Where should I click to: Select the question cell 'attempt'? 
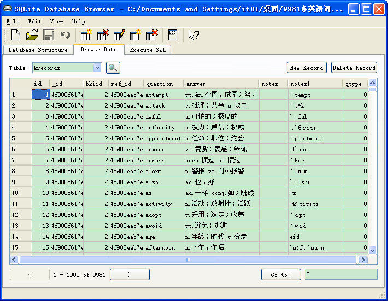tap(163, 95)
